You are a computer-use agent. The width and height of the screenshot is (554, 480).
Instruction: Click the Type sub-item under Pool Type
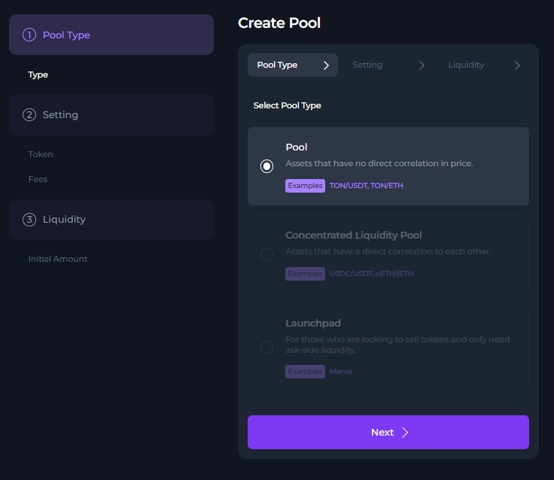click(x=38, y=75)
